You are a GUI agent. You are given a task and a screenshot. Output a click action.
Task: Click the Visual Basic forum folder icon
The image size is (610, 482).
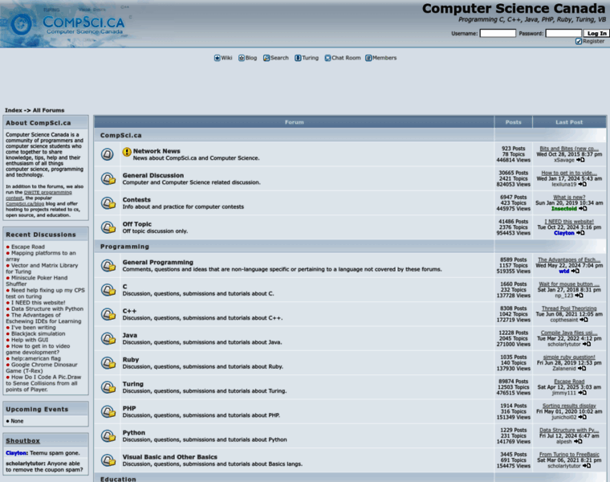tap(108, 460)
